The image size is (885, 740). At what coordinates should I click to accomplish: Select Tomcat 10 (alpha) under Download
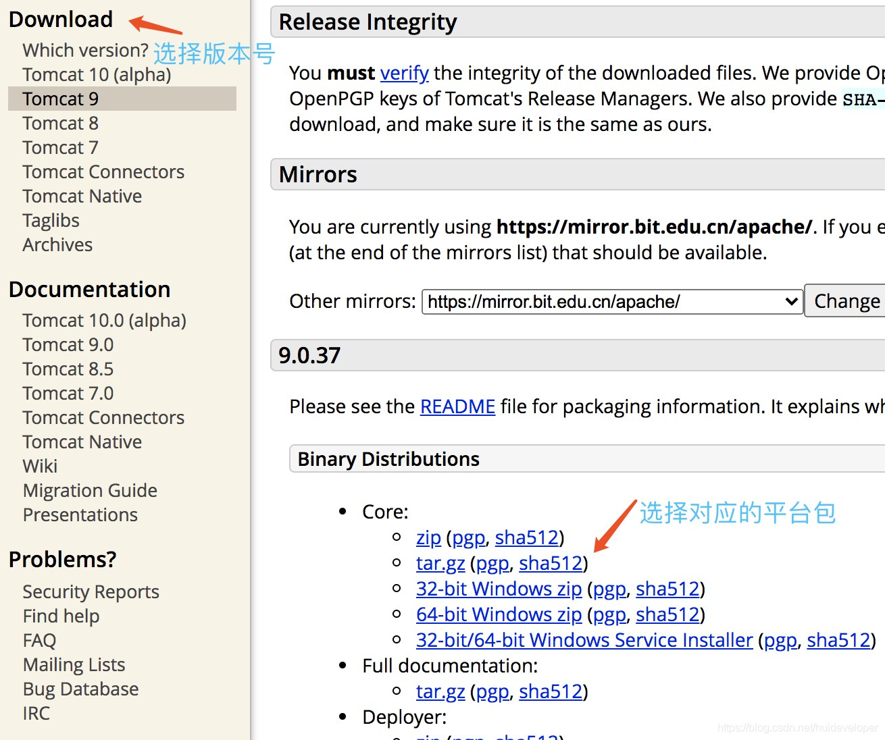(x=97, y=75)
